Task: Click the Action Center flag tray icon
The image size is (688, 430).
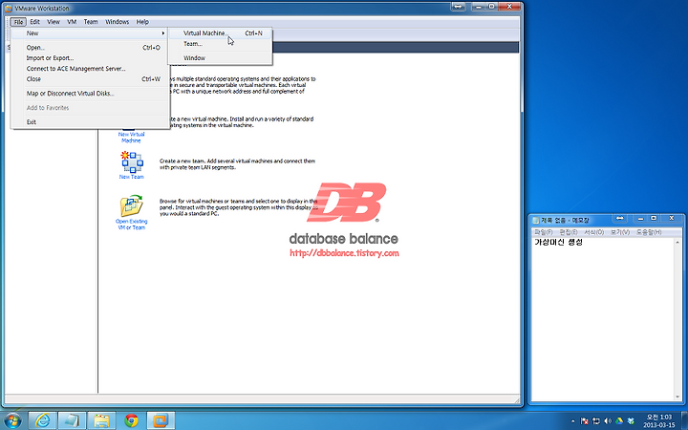Action: [585, 421]
